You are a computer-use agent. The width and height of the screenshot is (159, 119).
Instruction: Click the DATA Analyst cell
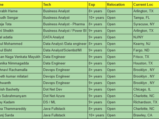tap(65, 37)
